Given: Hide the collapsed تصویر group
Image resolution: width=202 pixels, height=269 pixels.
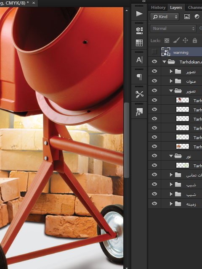Looking at the screenshot, I should tap(154, 71).
